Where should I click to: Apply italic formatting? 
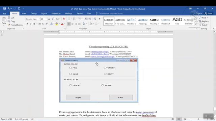click(31, 24)
